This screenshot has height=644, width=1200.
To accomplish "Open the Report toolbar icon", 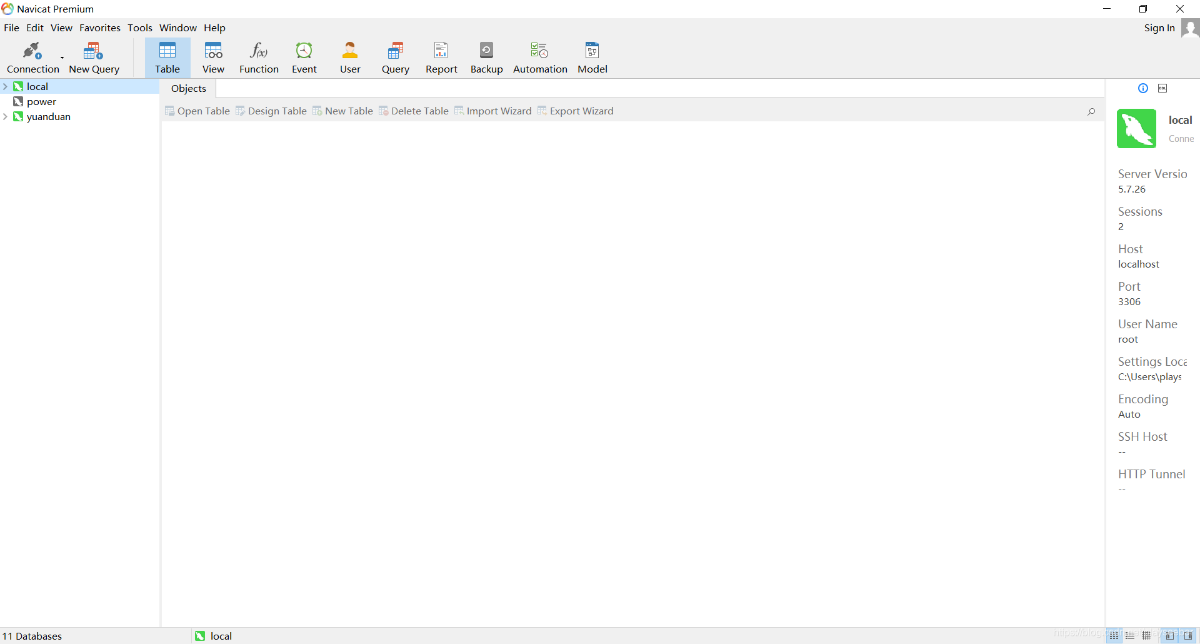I will 441,58.
